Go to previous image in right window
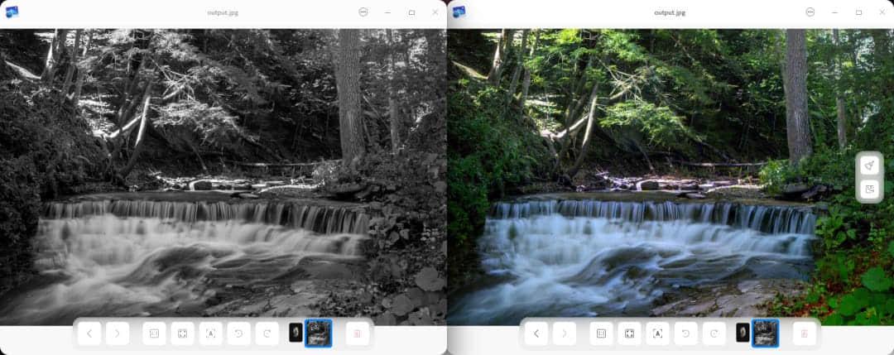The image size is (894, 355). coord(536,333)
